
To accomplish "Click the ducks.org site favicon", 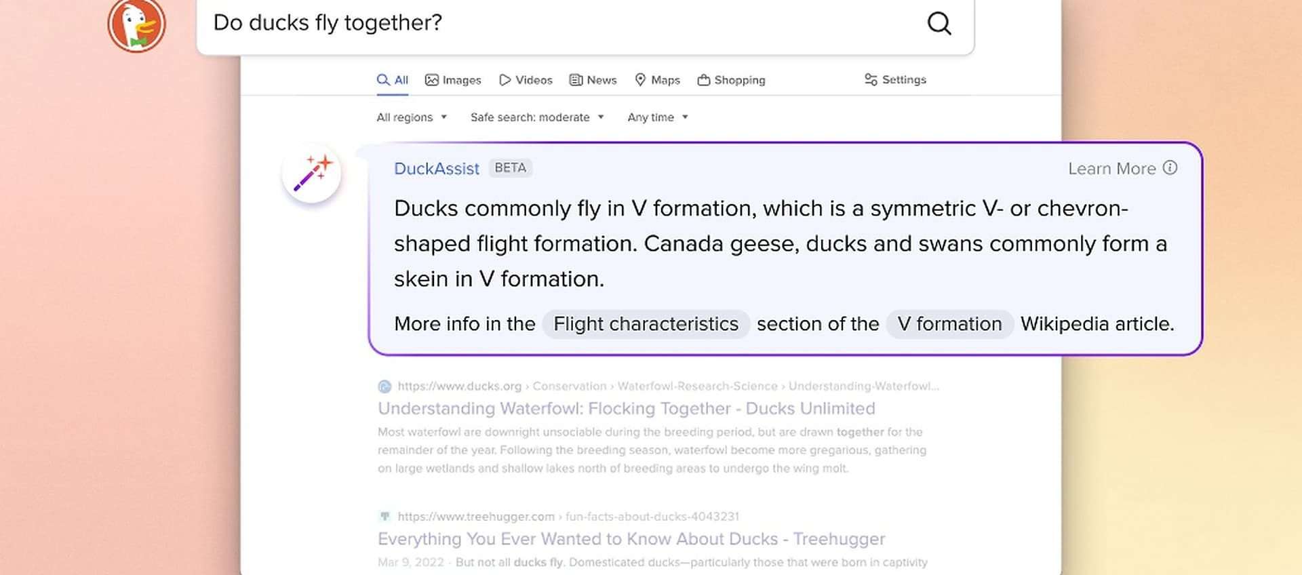I will click(384, 386).
